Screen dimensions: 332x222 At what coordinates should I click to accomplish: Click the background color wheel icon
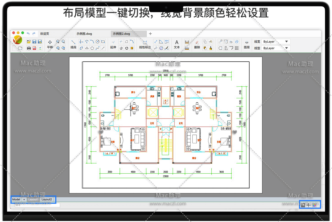click(314, 205)
